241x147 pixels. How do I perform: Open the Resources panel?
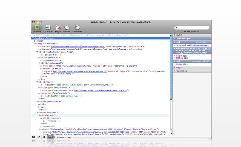pos(48,29)
